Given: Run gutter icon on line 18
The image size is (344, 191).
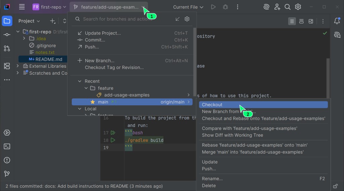Looking at the screenshot, I should click(113, 140).
